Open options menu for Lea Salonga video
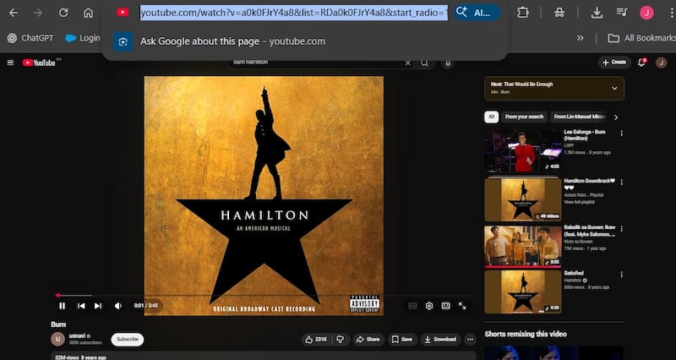Image resolution: width=676 pixels, height=360 pixels. (x=622, y=134)
